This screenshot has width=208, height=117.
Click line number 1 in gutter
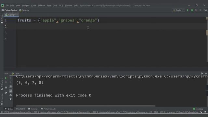(6, 20)
